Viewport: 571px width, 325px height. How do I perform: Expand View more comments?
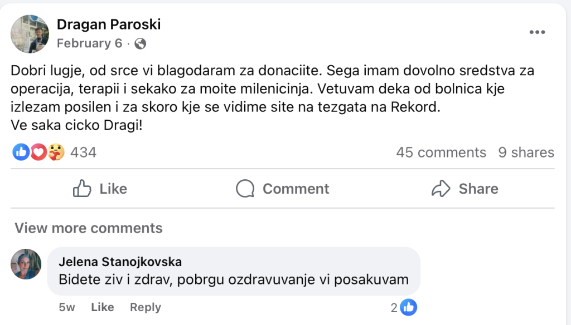pos(89,228)
